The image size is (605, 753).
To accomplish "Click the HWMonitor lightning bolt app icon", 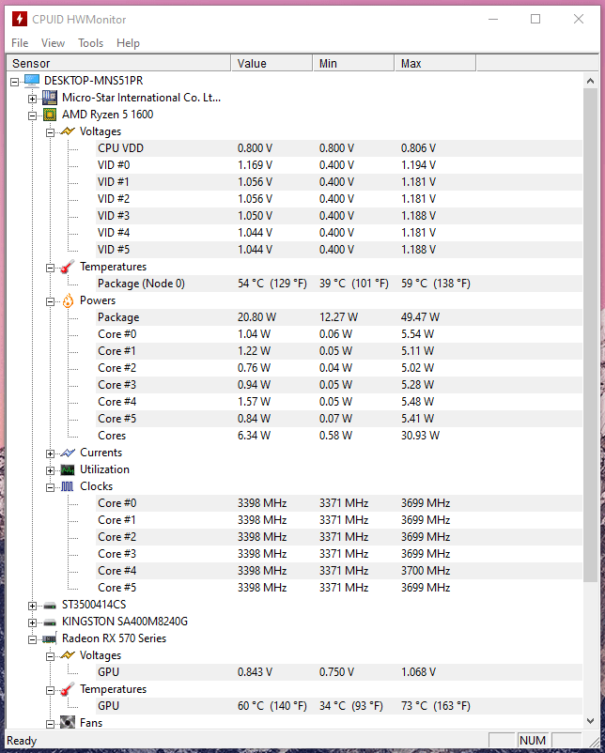I will point(19,19).
